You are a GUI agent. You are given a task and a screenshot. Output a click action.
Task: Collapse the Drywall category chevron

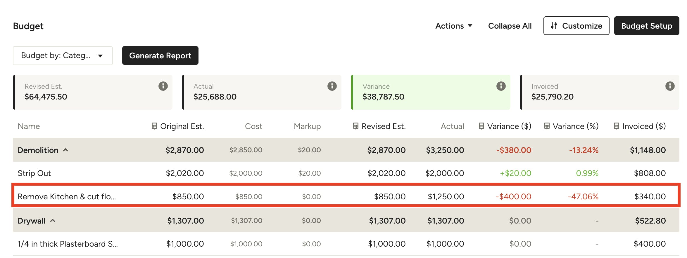pos(53,221)
